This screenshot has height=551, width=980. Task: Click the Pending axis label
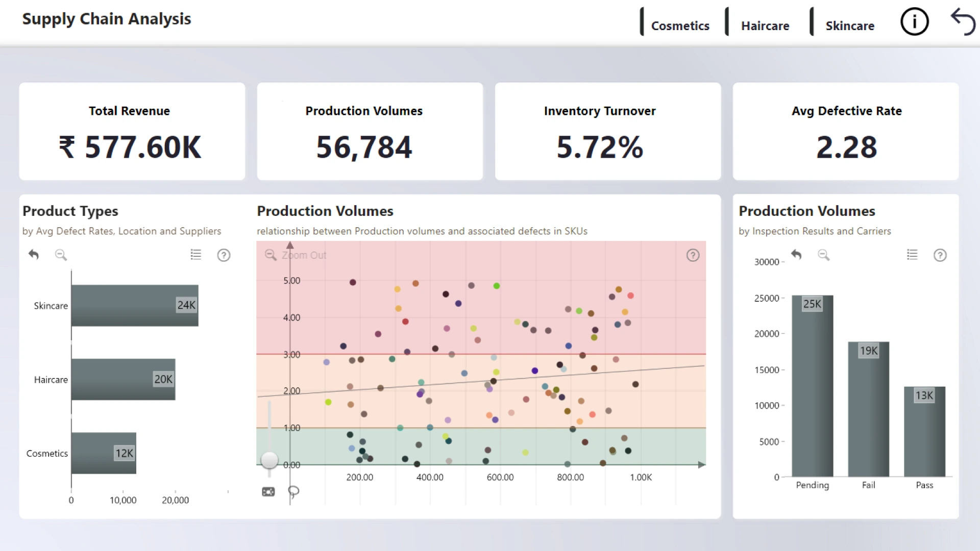[x=813, y=485]
